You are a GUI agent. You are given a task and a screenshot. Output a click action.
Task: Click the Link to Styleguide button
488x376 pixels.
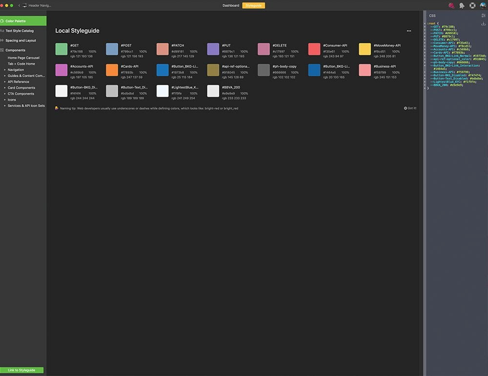coord(21,370)
